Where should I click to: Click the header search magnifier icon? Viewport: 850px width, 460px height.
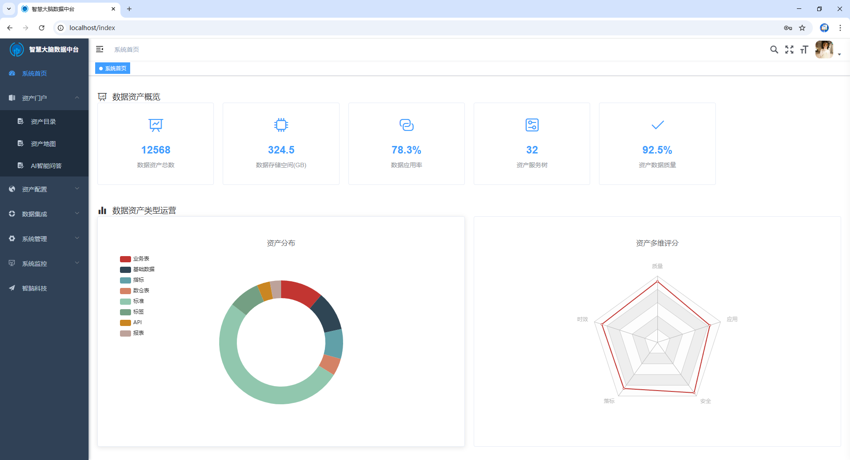coord(774,50)
